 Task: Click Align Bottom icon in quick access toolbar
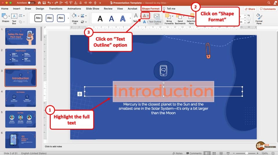pos(76,3)
